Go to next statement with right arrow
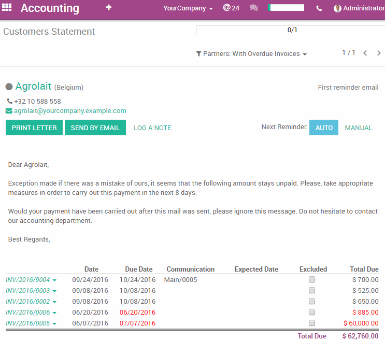The height and width of the screenshot is (340, 385). 379,53
